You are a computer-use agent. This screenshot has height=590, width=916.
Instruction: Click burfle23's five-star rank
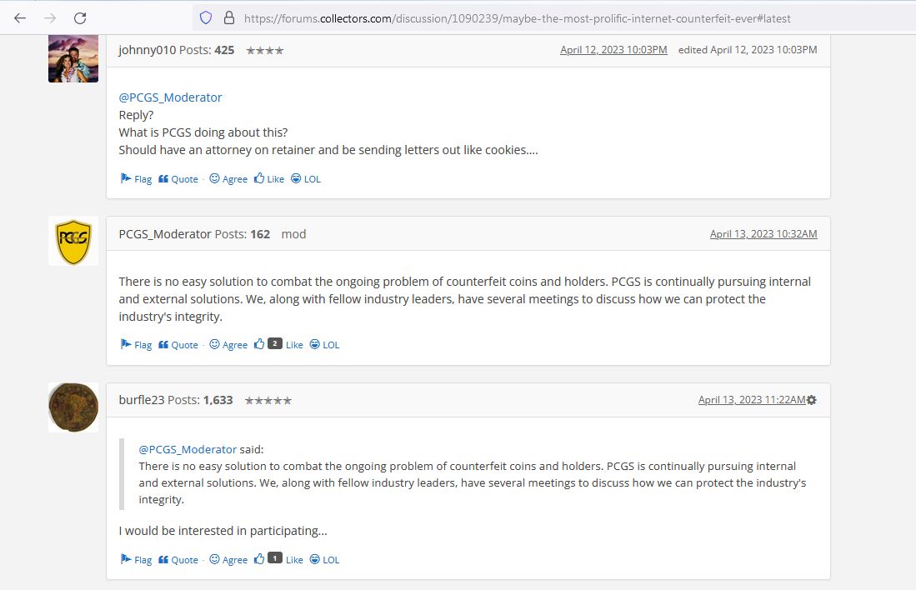coord(268,400)
